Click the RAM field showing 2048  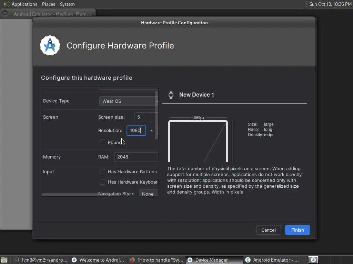point(136,157)
